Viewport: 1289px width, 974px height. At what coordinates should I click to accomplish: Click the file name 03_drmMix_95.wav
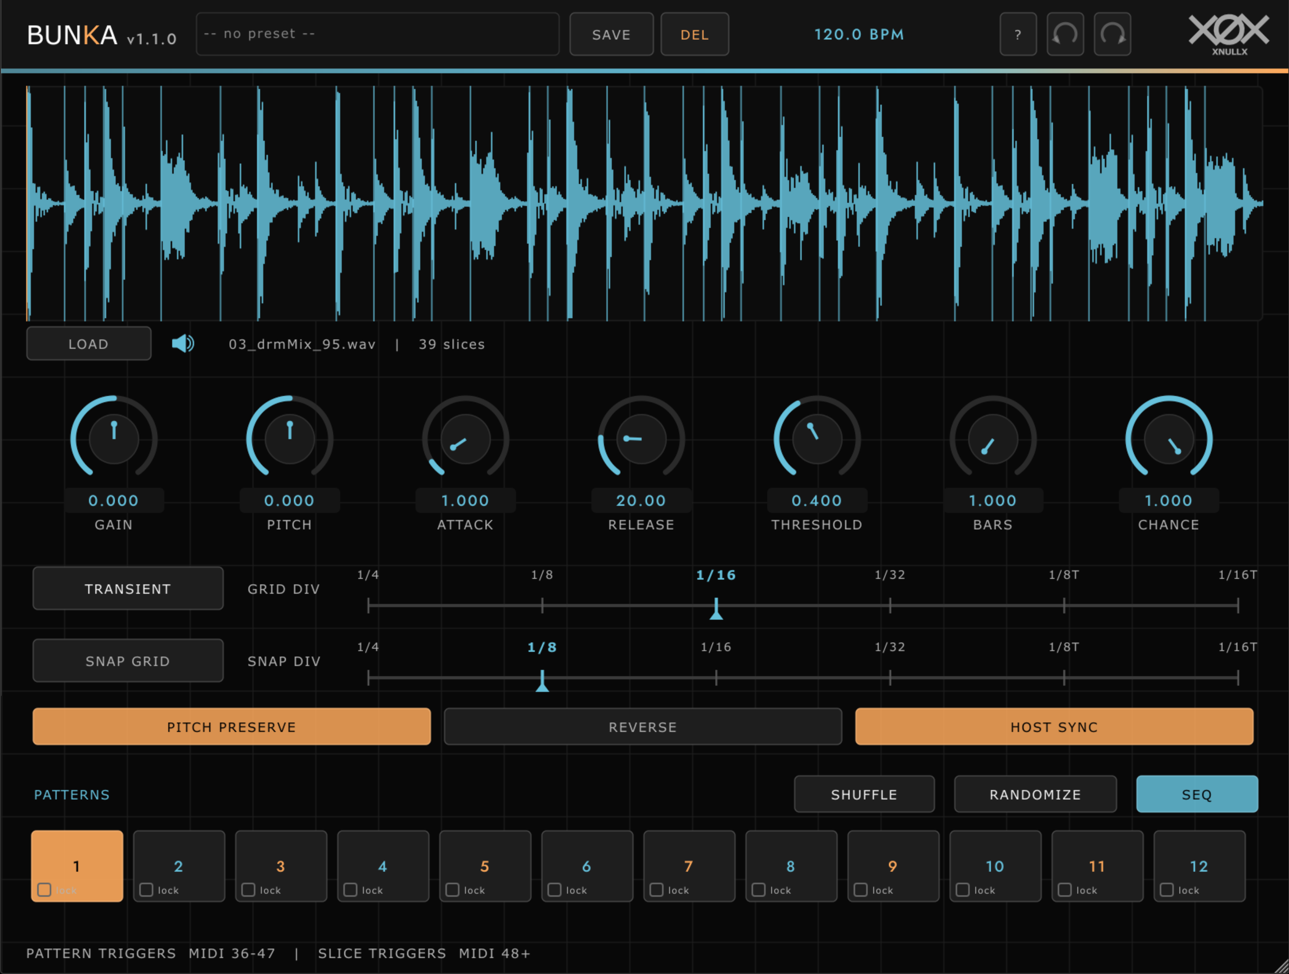click(x=302, y=344)
